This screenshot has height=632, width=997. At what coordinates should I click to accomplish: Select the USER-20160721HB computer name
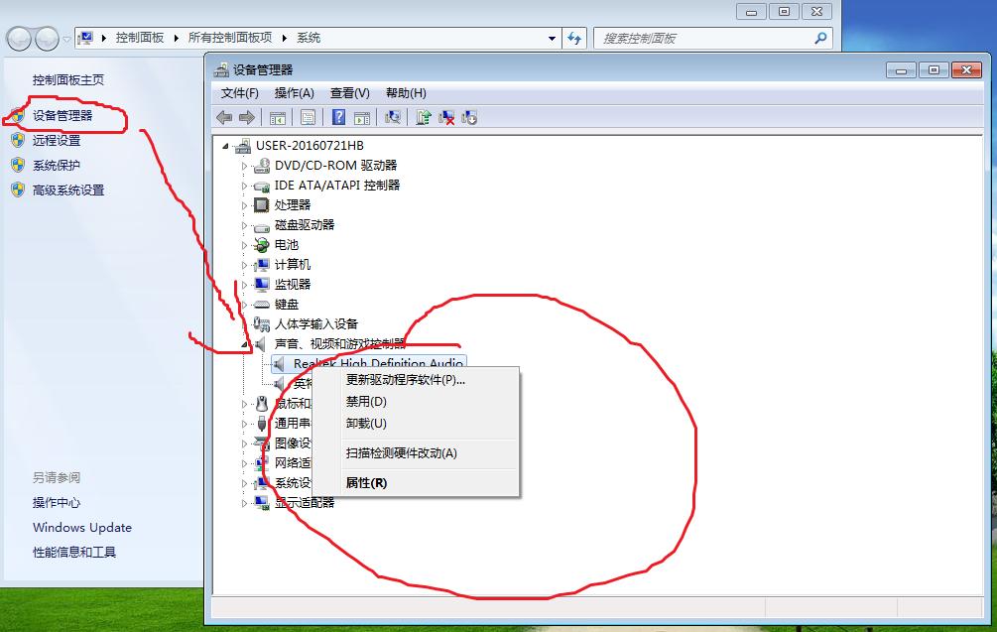tap(310, 146)
